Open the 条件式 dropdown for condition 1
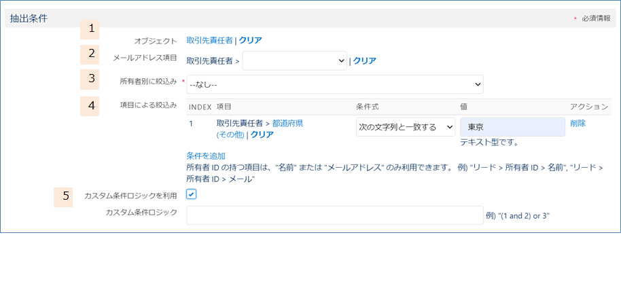This screenshot has width=621, height=288. (x=406, y=127)
